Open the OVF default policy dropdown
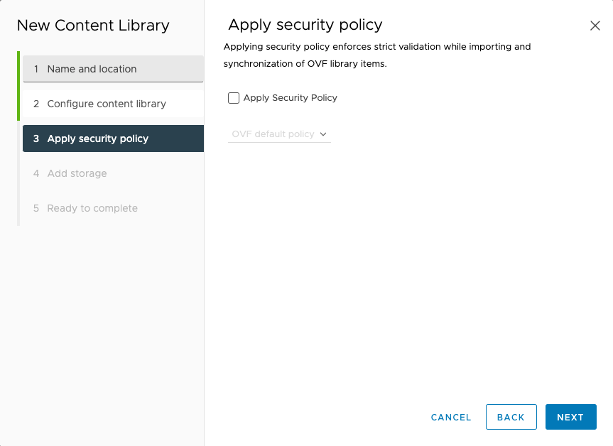This screenshot has height=446, width=613. coord(279,134)
